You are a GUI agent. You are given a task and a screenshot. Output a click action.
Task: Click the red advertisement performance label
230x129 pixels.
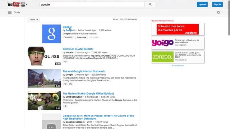[162, 21]
